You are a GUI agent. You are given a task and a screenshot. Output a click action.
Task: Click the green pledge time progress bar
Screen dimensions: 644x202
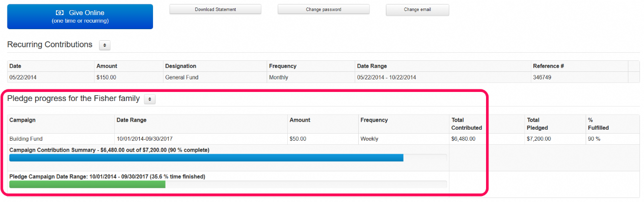tap(88, 184)
